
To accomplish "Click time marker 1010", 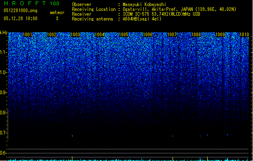I will click(x=244, y=35).
